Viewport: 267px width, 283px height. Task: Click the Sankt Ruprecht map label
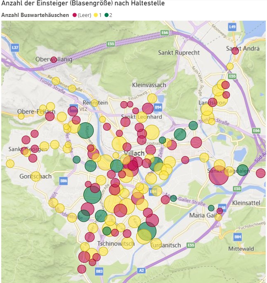[x=179, y=53]
